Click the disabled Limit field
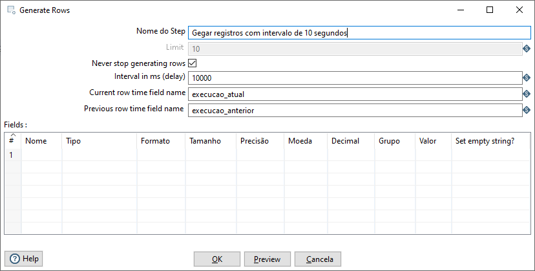The height and width of the screenshot is (271, 535). [x=355, y=49]
